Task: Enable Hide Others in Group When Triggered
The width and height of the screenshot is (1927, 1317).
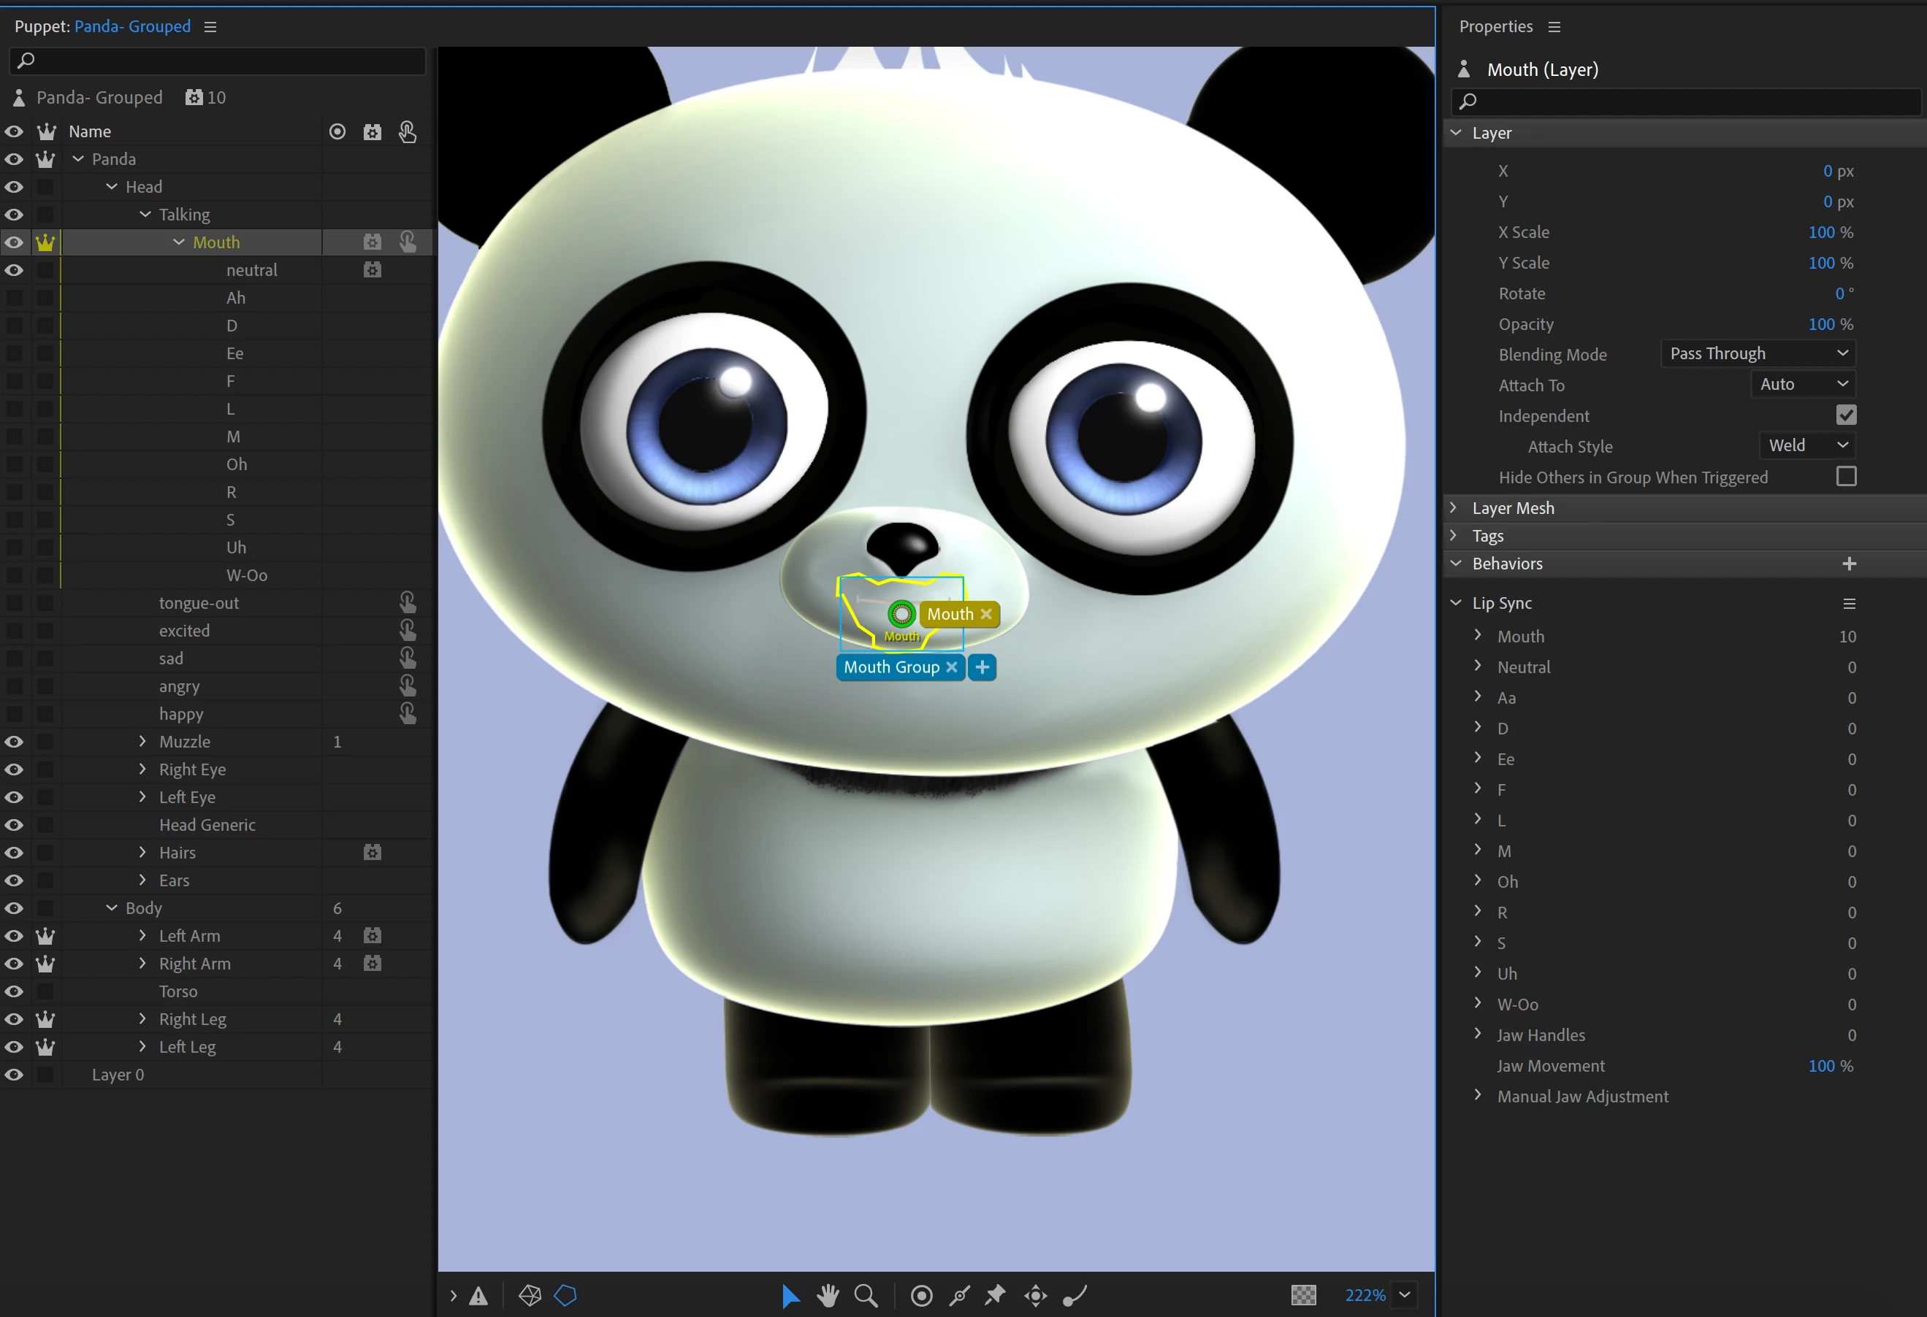Action: point(1846,477)
